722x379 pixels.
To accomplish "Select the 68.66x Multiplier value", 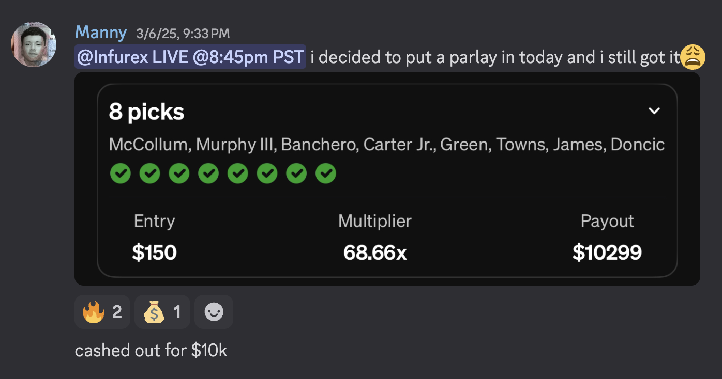I will pos(375,252).
